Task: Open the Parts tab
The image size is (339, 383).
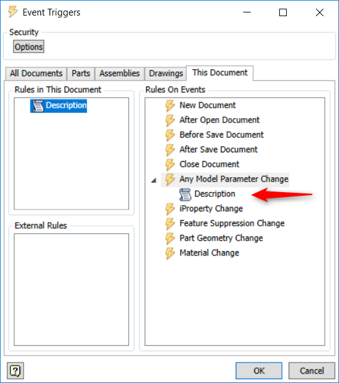Action: pos(81,73)
